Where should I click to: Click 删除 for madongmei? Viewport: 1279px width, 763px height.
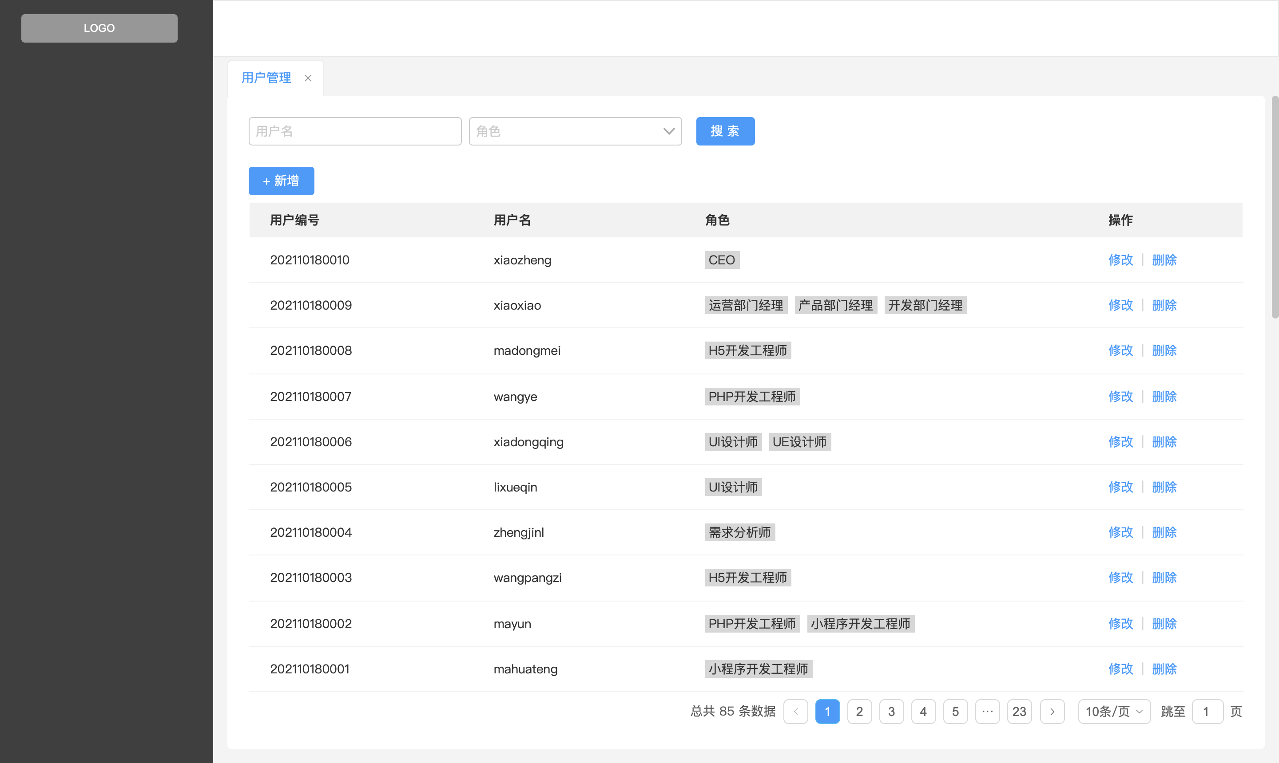click(1164, 350)
